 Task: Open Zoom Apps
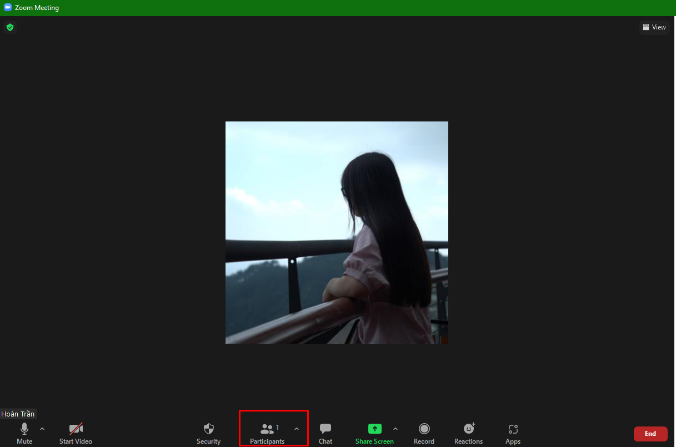coord(512,433)
